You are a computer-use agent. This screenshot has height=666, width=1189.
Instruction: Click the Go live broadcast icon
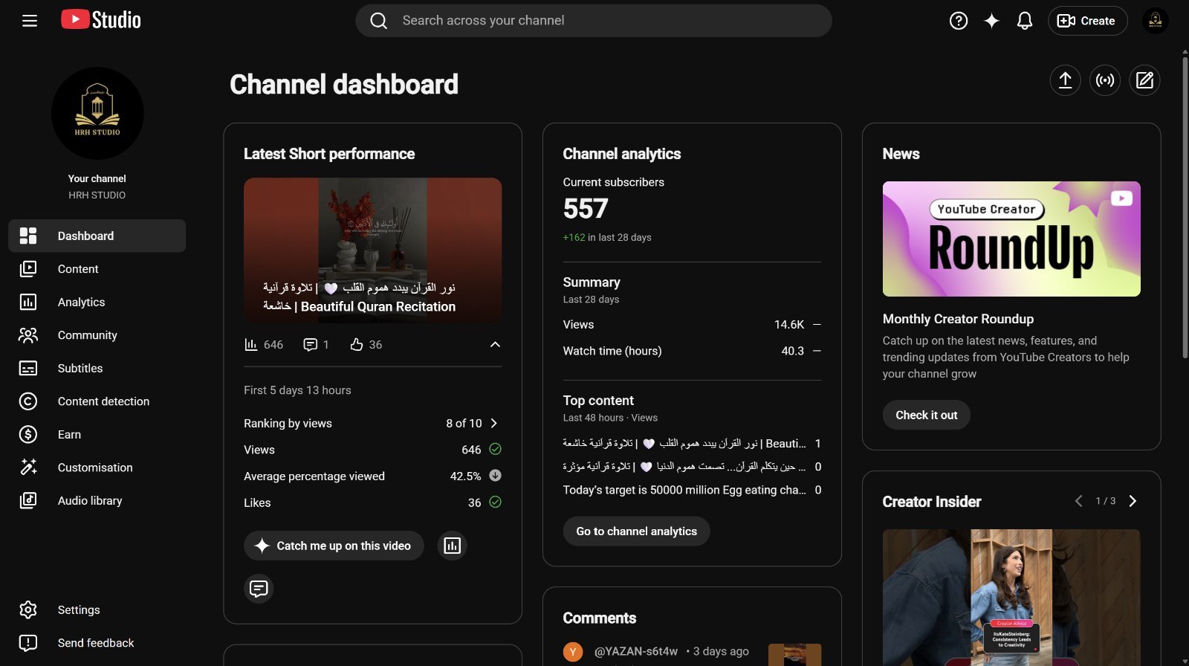1105,80
